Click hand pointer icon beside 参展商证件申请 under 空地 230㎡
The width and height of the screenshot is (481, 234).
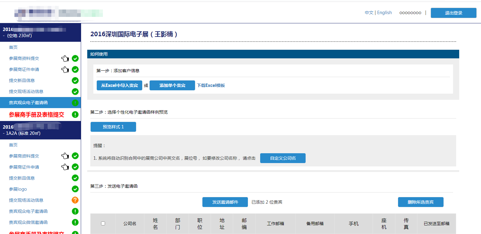point(65,69)
